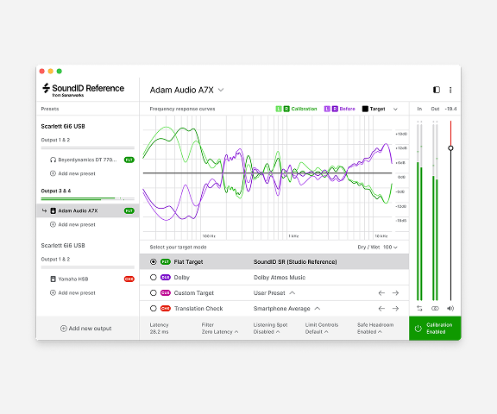
Task: Click the speaker icon beside Yamaha HS8
Action: coord(53,279)
